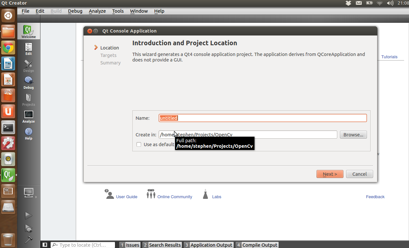The image size is (409, 248).
Task: Open the Online Community link
Action: (175, 197)
